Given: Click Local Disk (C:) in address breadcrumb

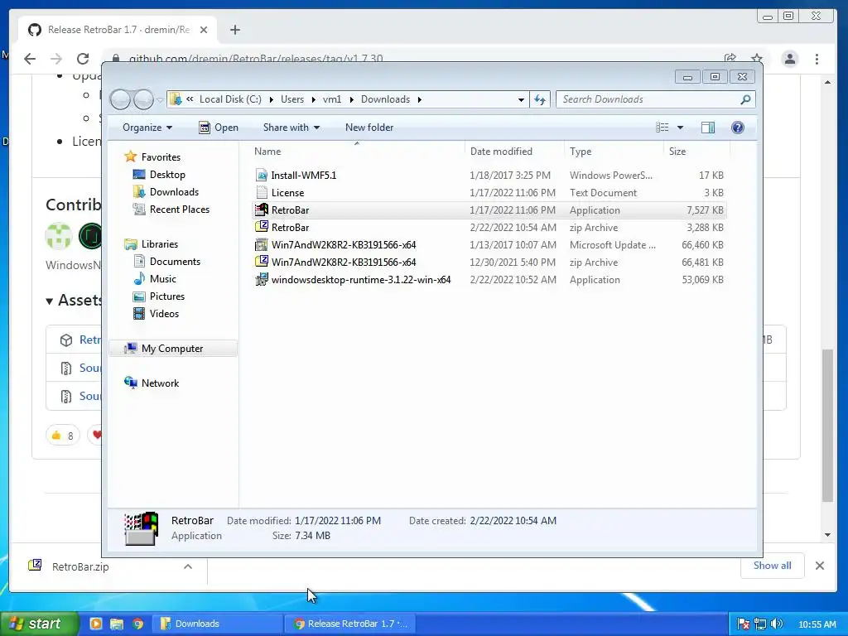Looking at the screenshot, I should (x=230, y=99).
